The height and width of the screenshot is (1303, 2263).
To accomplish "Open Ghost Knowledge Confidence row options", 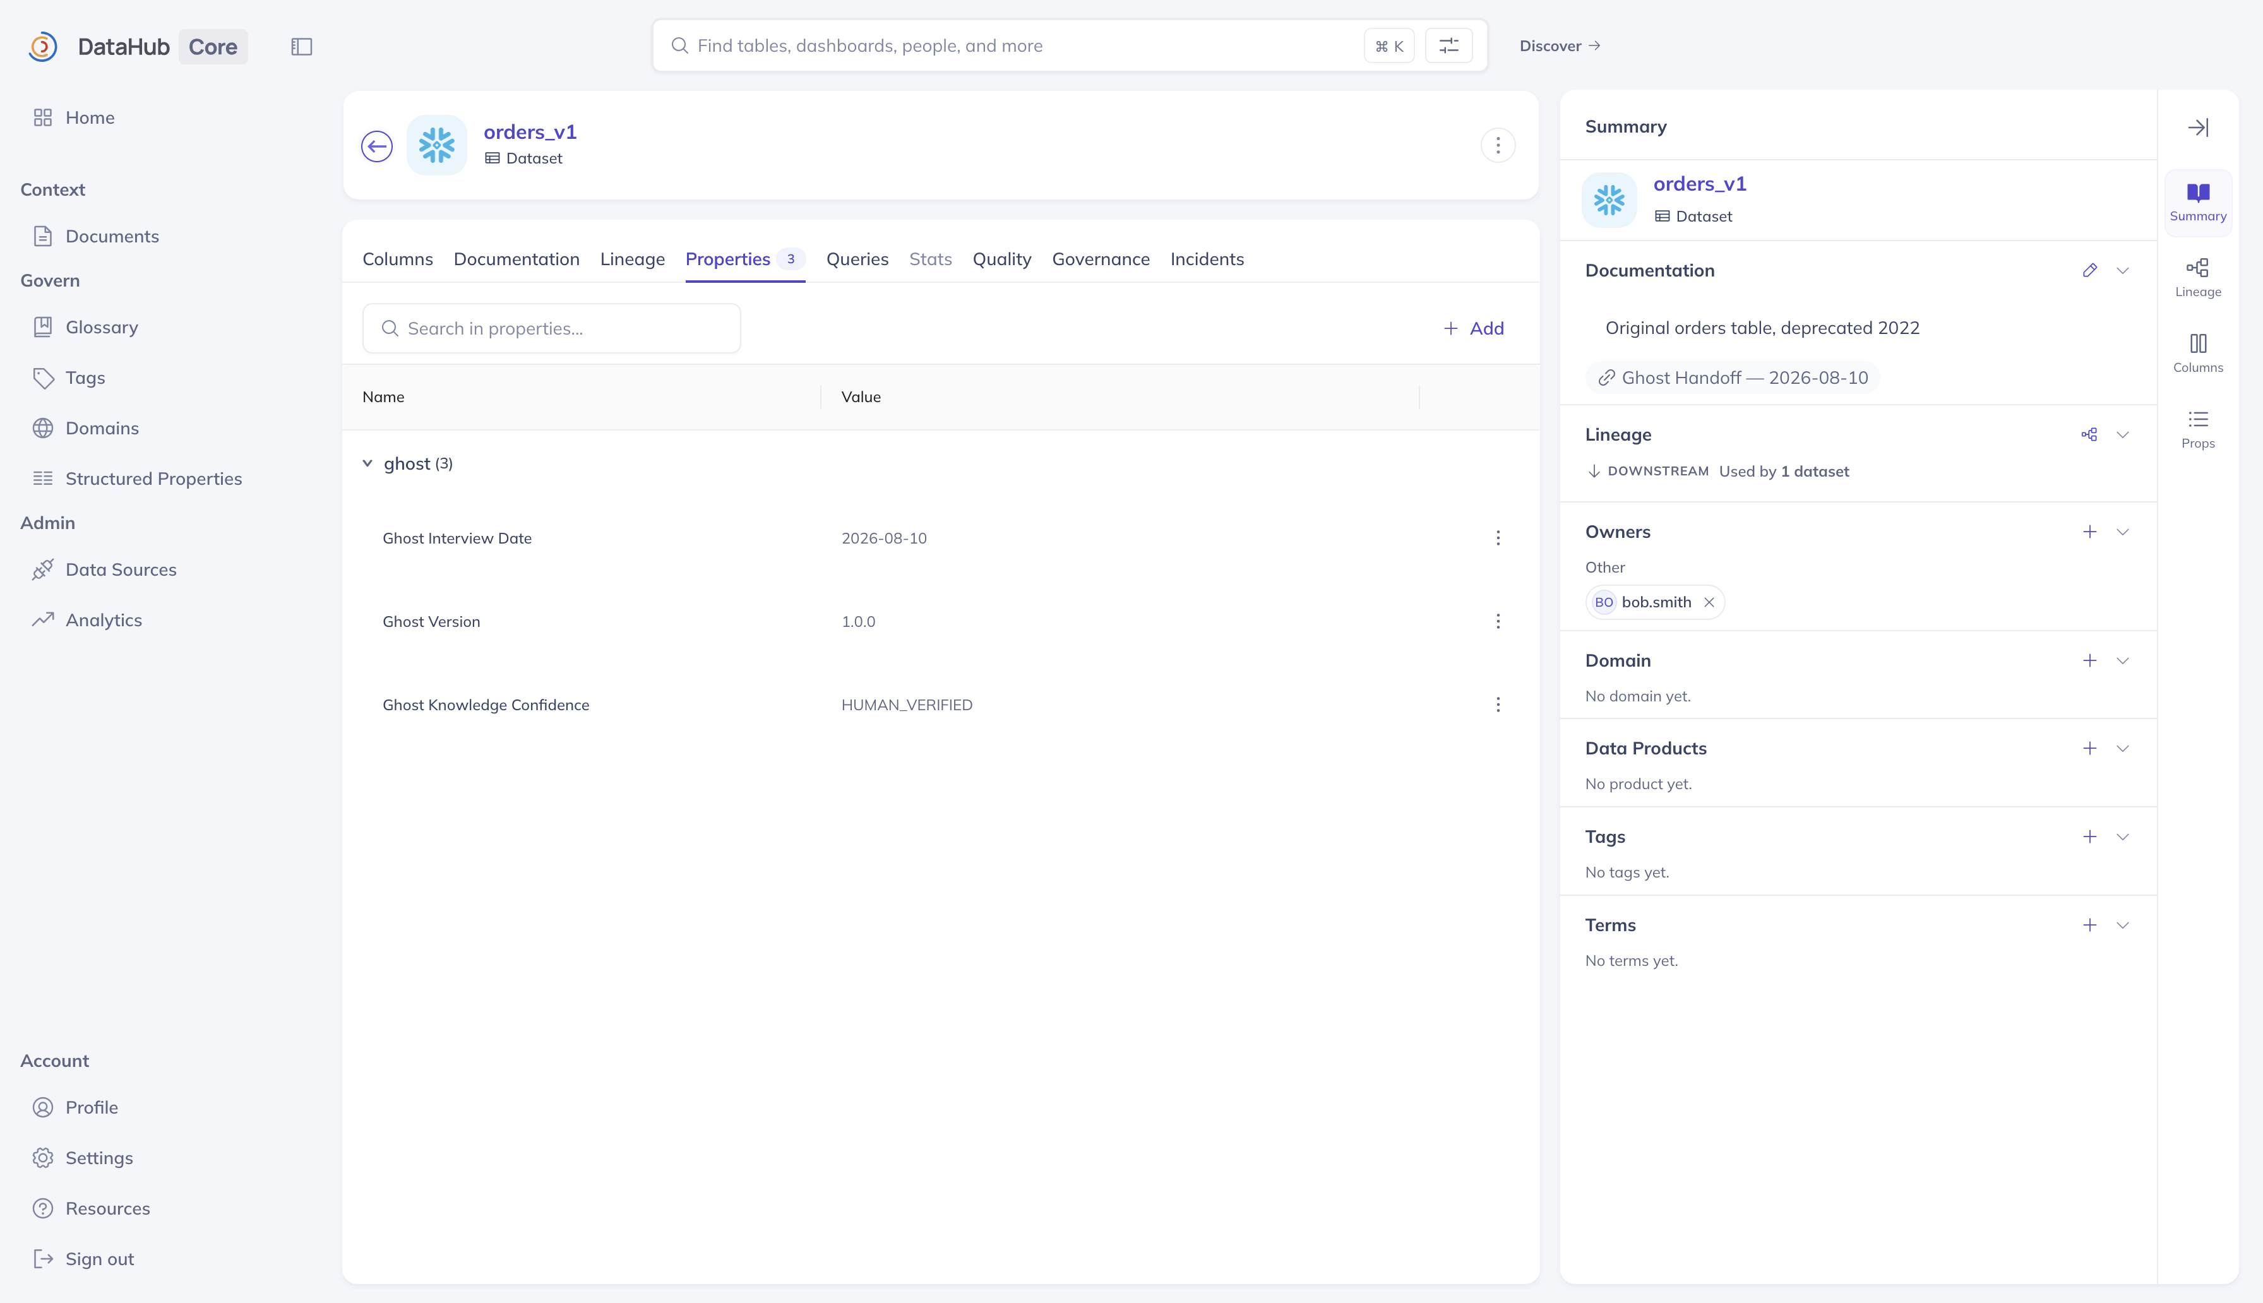I will [1498, 705].
